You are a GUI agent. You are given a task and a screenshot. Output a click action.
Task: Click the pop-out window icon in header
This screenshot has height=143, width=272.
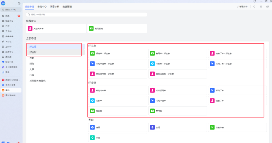[267, 7]
